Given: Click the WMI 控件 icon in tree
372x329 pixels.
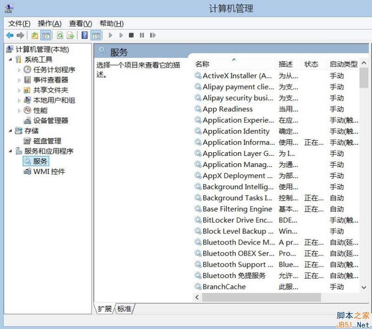Looking at the screenshot, I should coord(27,171).
